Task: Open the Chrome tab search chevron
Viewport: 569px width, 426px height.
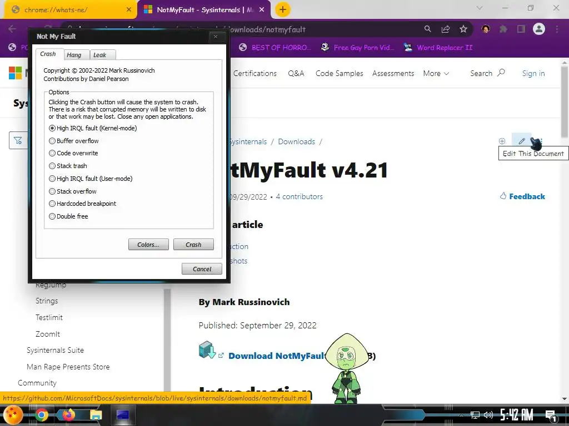Action: [x=480, y=8]
